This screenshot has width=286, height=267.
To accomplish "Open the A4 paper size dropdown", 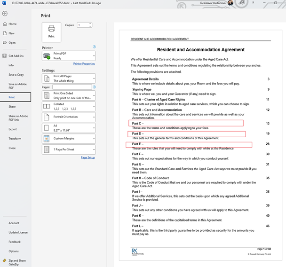I will coord(69,128).
